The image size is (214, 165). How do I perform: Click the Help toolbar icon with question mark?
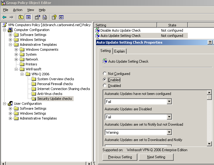54,17
